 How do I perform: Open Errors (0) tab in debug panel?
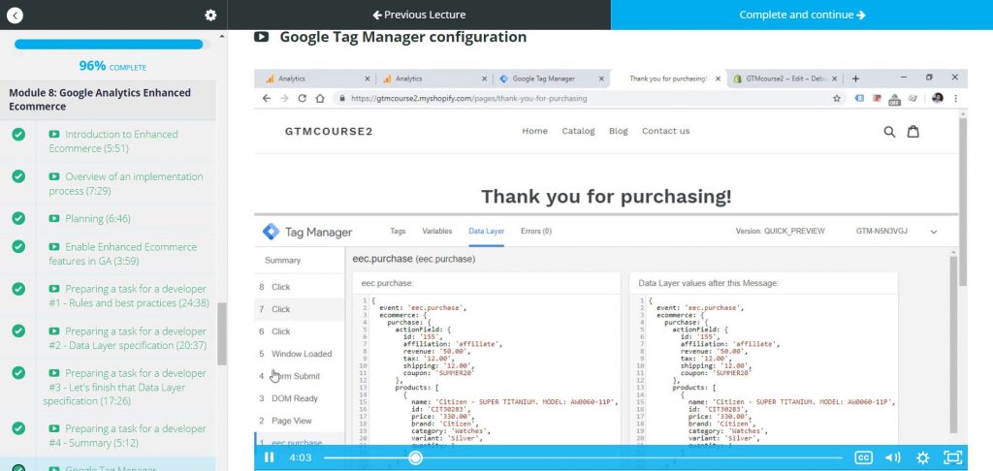click(535, 231)
